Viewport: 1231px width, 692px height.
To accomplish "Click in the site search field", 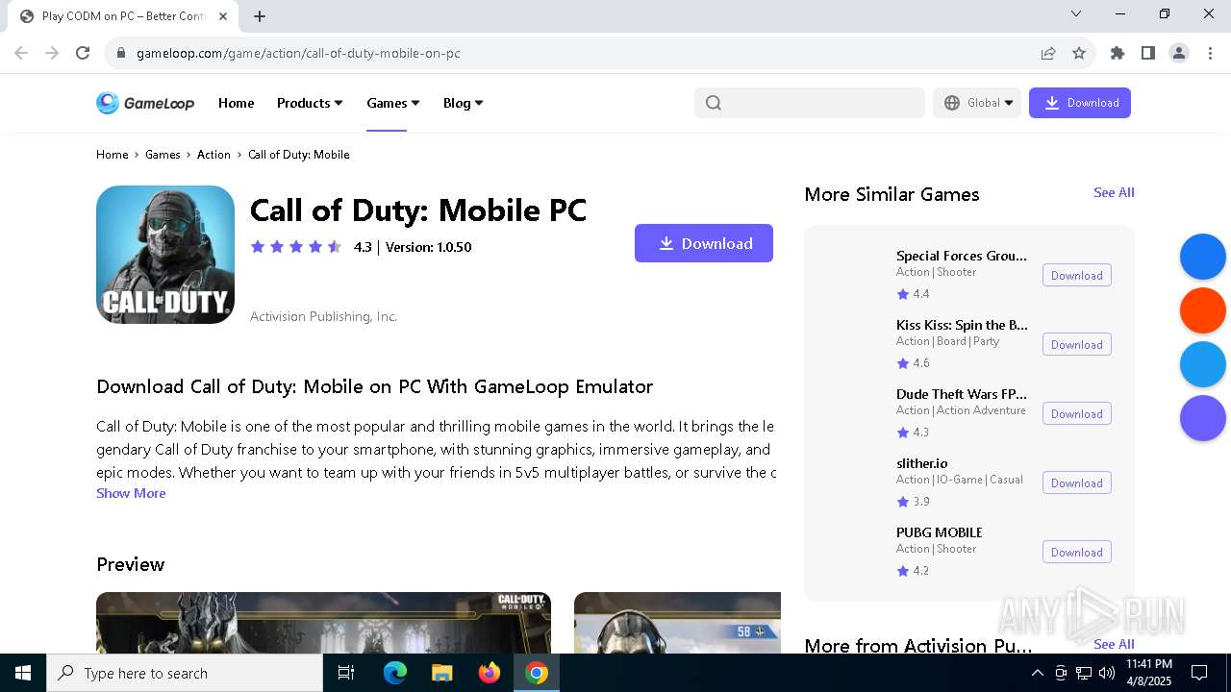I will point(810,103).
